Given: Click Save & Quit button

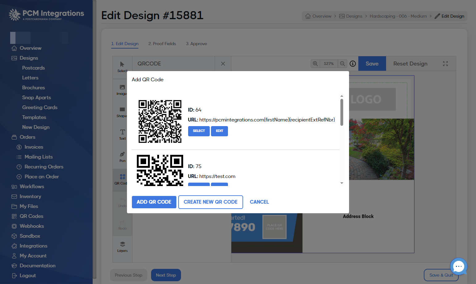Looking at the screenshot, I should (441, 275).
